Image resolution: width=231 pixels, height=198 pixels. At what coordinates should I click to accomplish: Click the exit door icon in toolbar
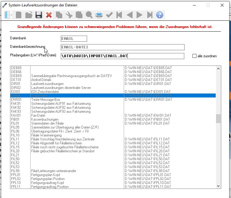8,15
